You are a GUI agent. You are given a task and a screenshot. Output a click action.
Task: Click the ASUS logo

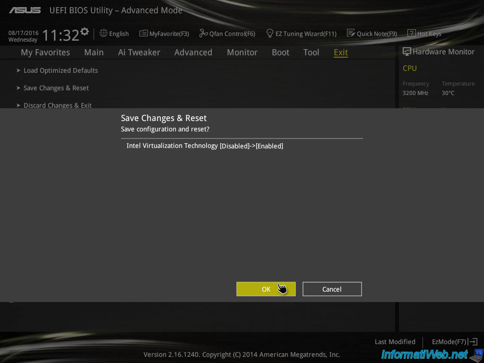25,9
